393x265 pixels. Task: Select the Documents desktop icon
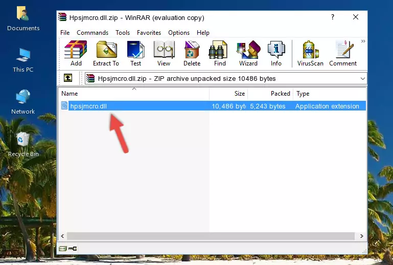click(x=23, y=19)
